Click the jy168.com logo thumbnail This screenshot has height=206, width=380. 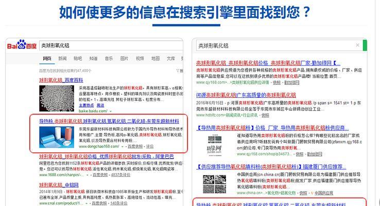tap(215, 144)
